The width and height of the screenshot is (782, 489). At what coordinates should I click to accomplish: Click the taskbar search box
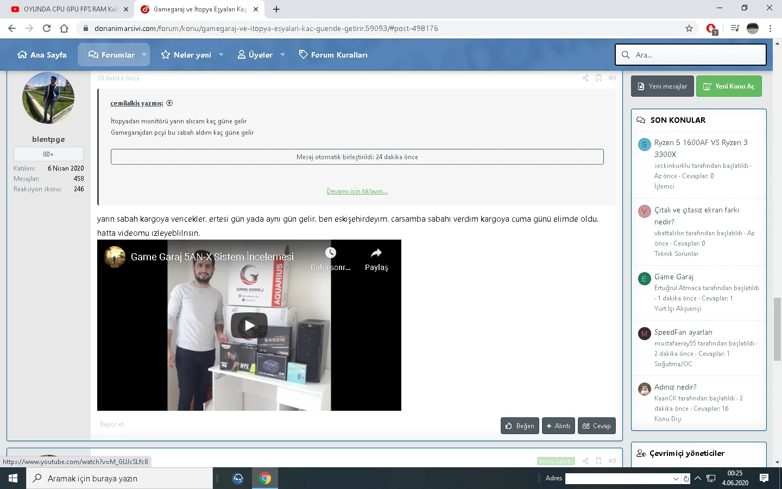119,478
